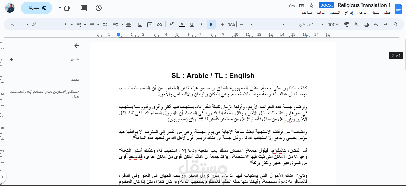
Task: Redo the last action
Action: (x=385, y=24)
